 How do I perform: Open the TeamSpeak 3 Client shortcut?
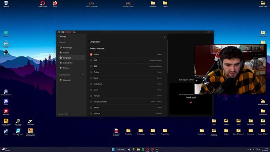[x=6, y=92]
